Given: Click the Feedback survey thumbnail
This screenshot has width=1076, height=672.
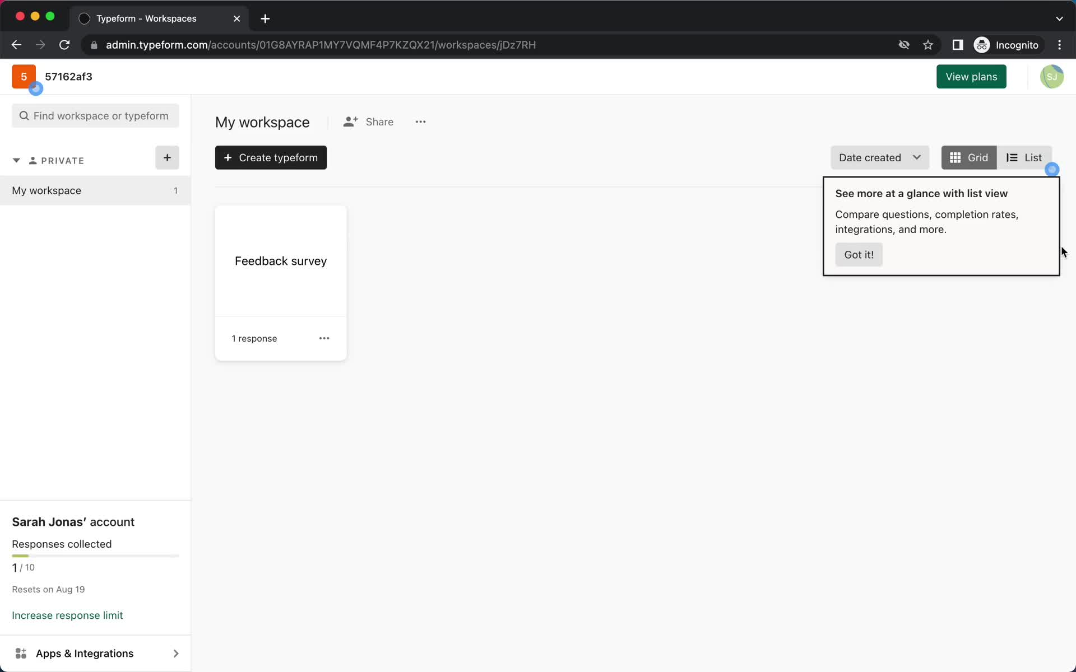Looking at the screenshot, I should (x=280, y=260).
